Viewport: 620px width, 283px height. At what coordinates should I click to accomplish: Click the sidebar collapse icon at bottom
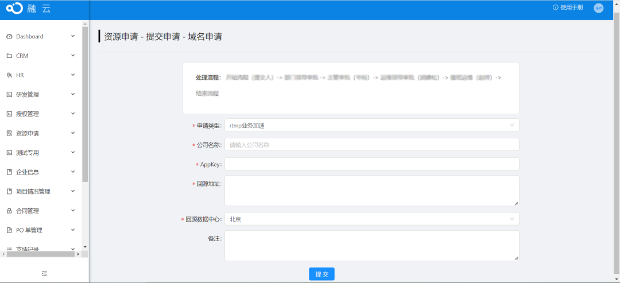click(x=44, y=273)
